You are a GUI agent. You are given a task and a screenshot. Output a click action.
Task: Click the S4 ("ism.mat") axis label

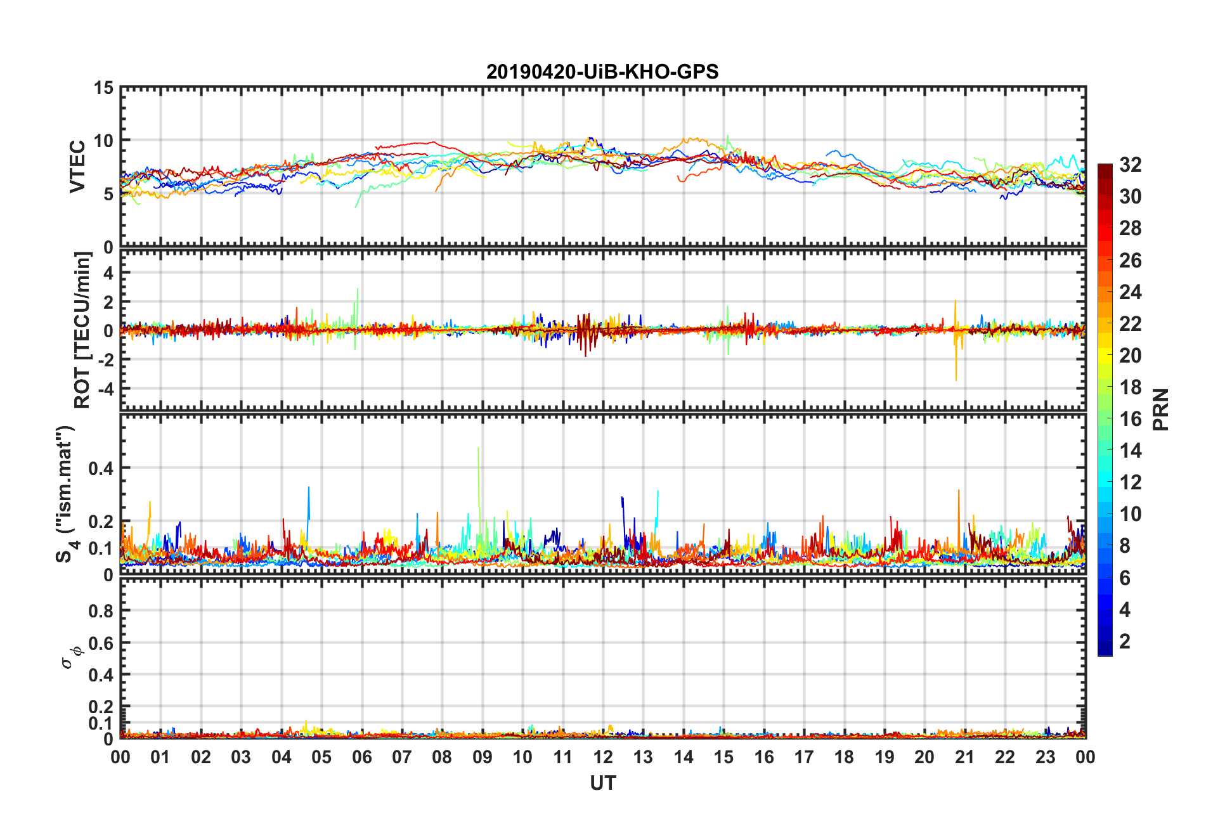pyautogui.click(x=66, y=494)
